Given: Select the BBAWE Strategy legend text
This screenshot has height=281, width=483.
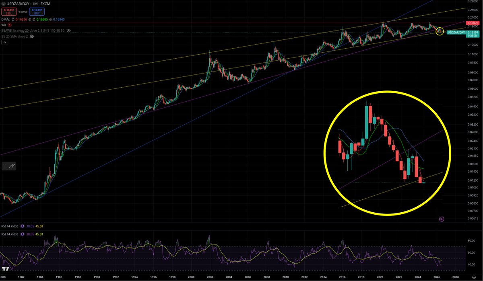Looking at the screenshot, I should (33, 31).
